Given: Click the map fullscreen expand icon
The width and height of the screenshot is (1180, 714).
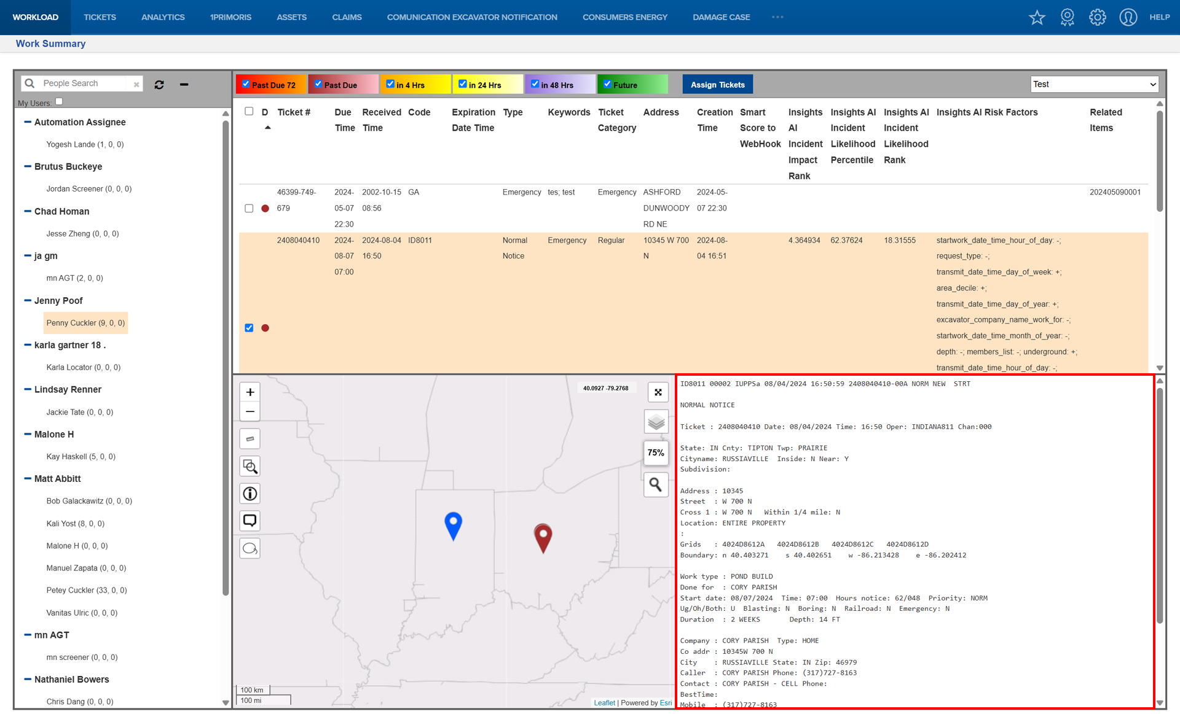Looking at the screenshot, I should (x=658, y=392).
